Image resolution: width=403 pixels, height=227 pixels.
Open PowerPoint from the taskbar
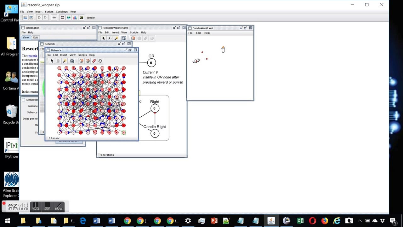pyautogui.click(x=214, y=221)
